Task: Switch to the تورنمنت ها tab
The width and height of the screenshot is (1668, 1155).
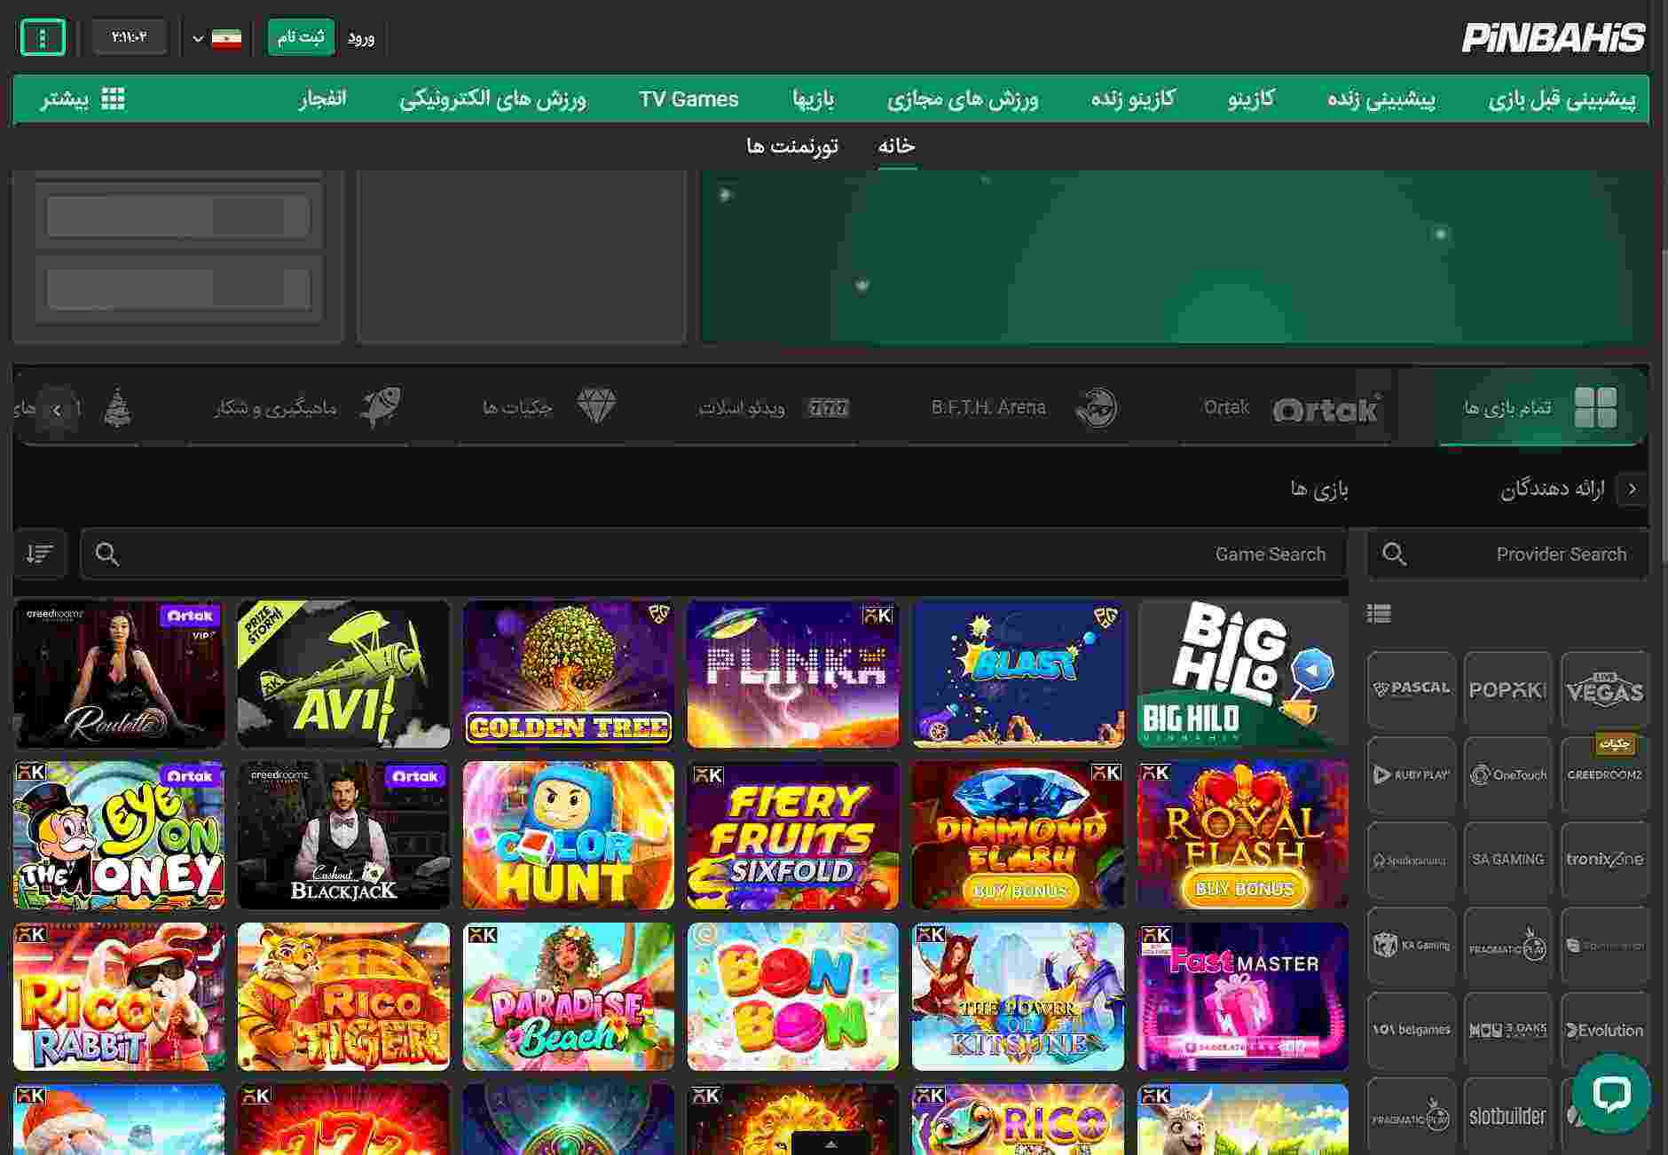Action: pos(791,145)
